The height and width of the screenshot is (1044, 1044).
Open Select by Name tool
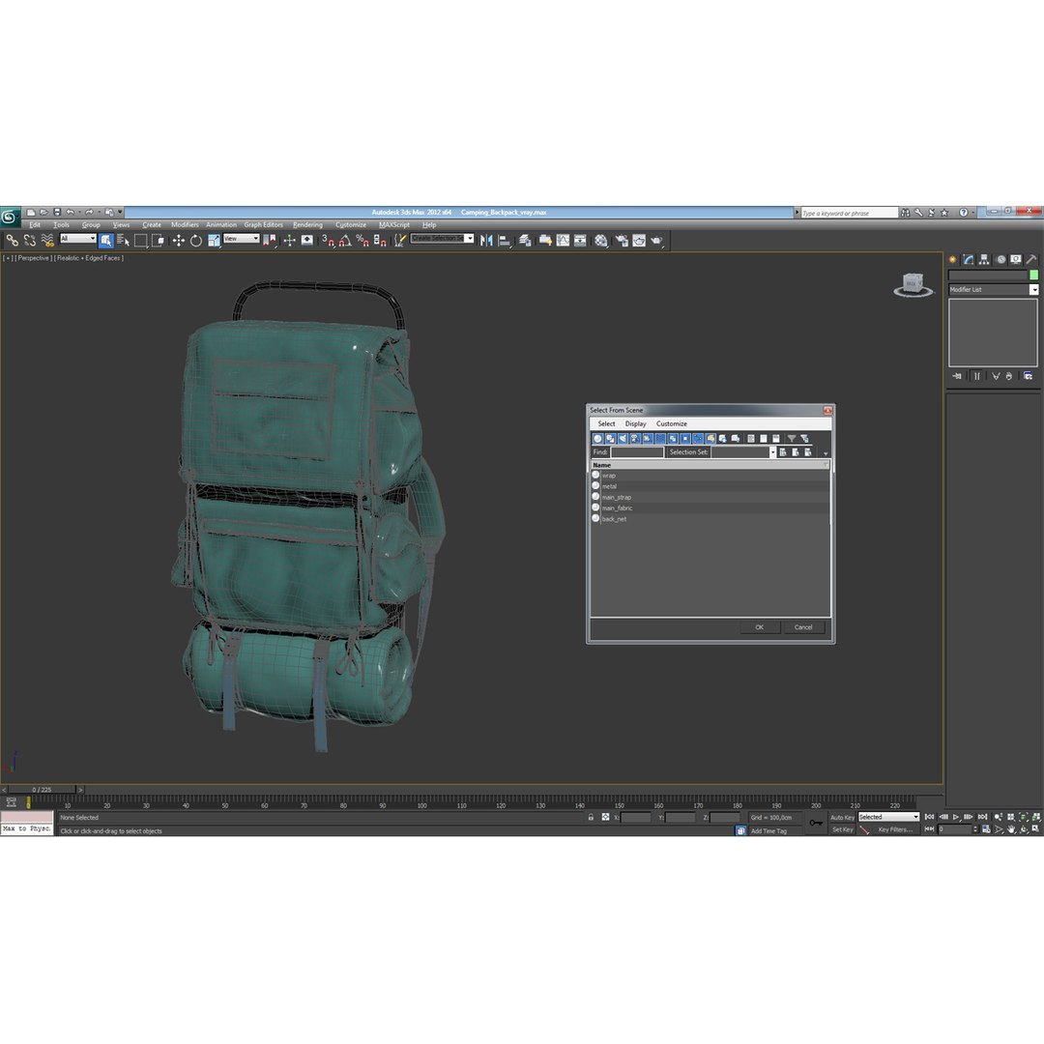[x=123, y=241]
